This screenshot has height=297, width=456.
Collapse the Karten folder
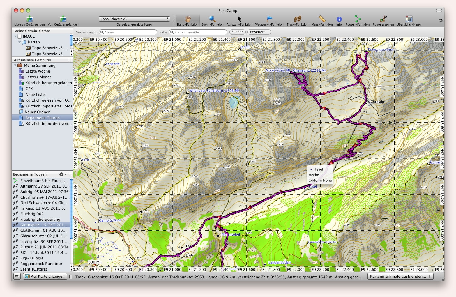click(20, 42)
